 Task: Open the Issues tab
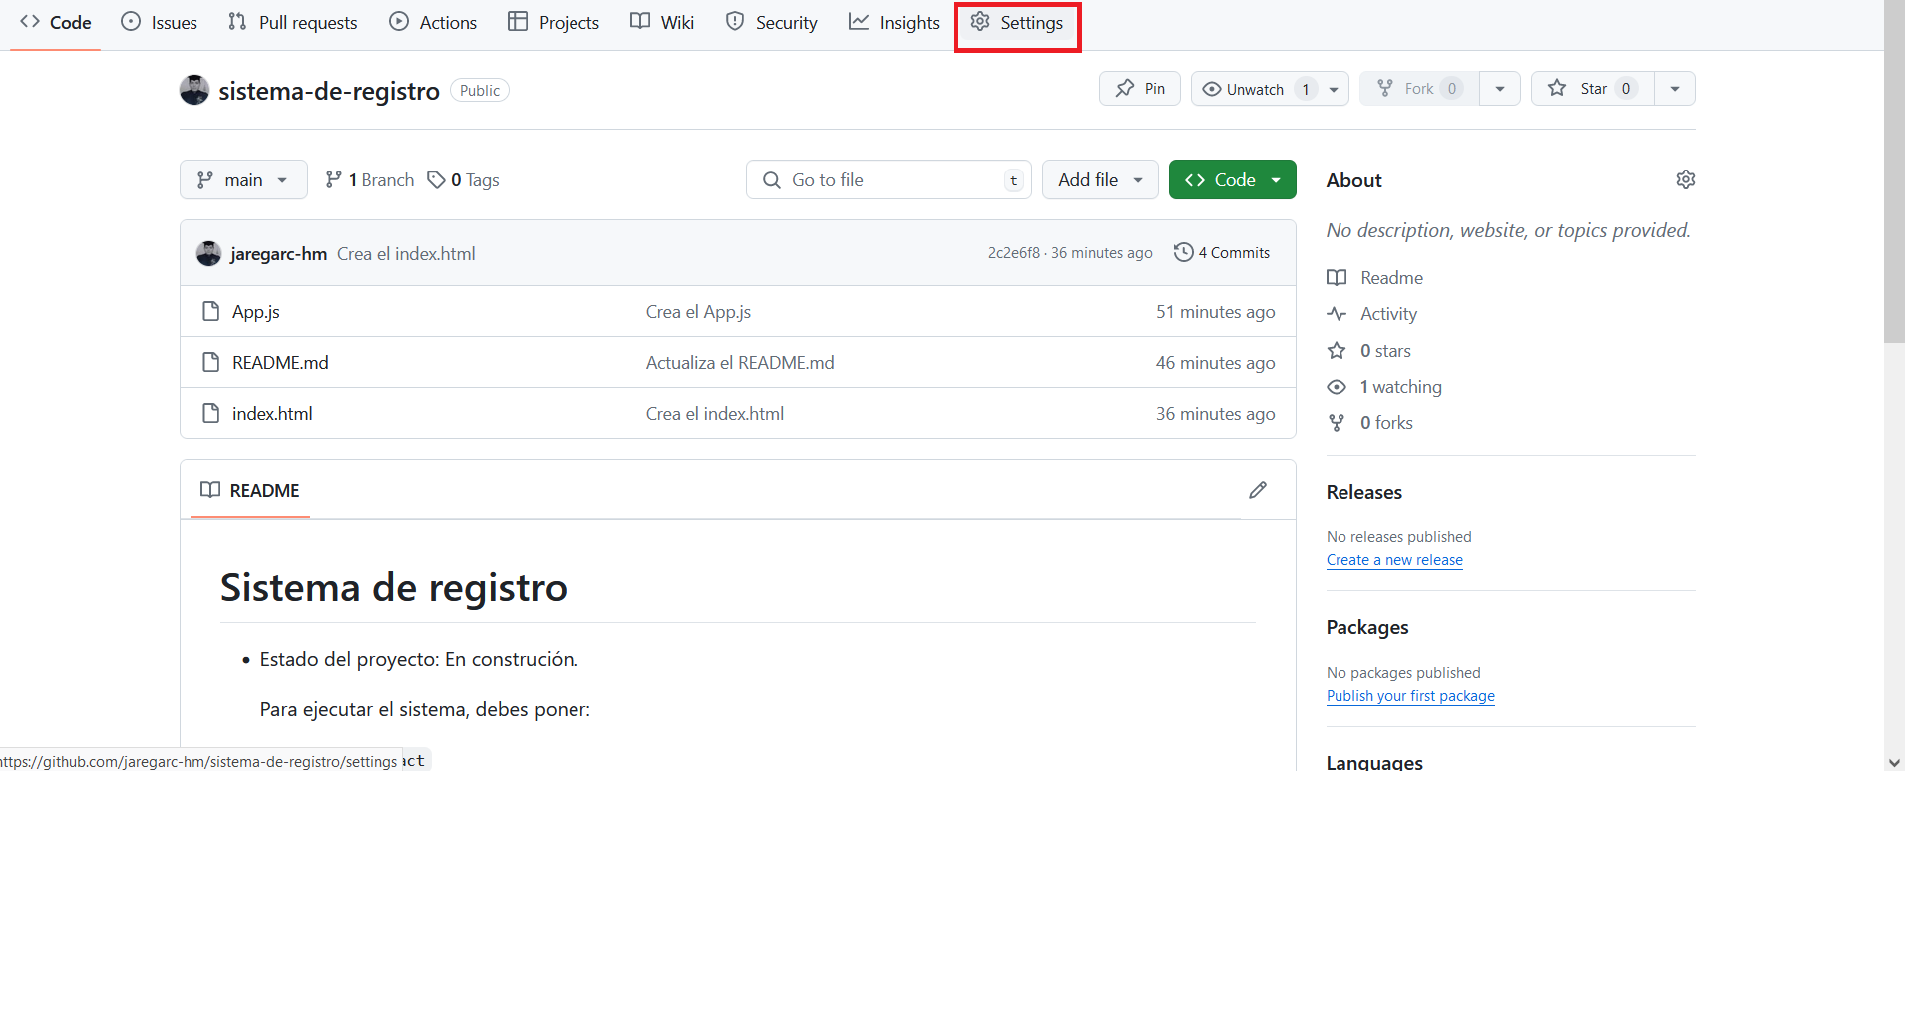[x=160, y=22]
